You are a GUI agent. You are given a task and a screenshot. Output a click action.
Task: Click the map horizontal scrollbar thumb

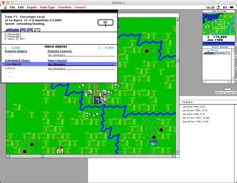(42, 156)
